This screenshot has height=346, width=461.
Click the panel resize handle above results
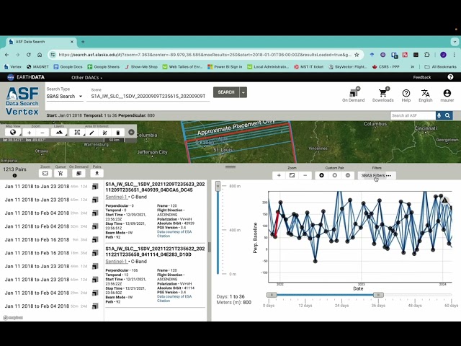tap(230, 167)
